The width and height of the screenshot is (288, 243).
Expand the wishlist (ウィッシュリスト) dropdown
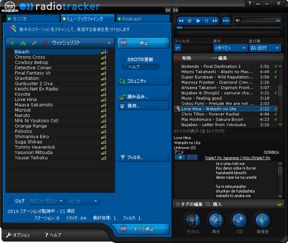pyautogui.click(x=109, y=43)
